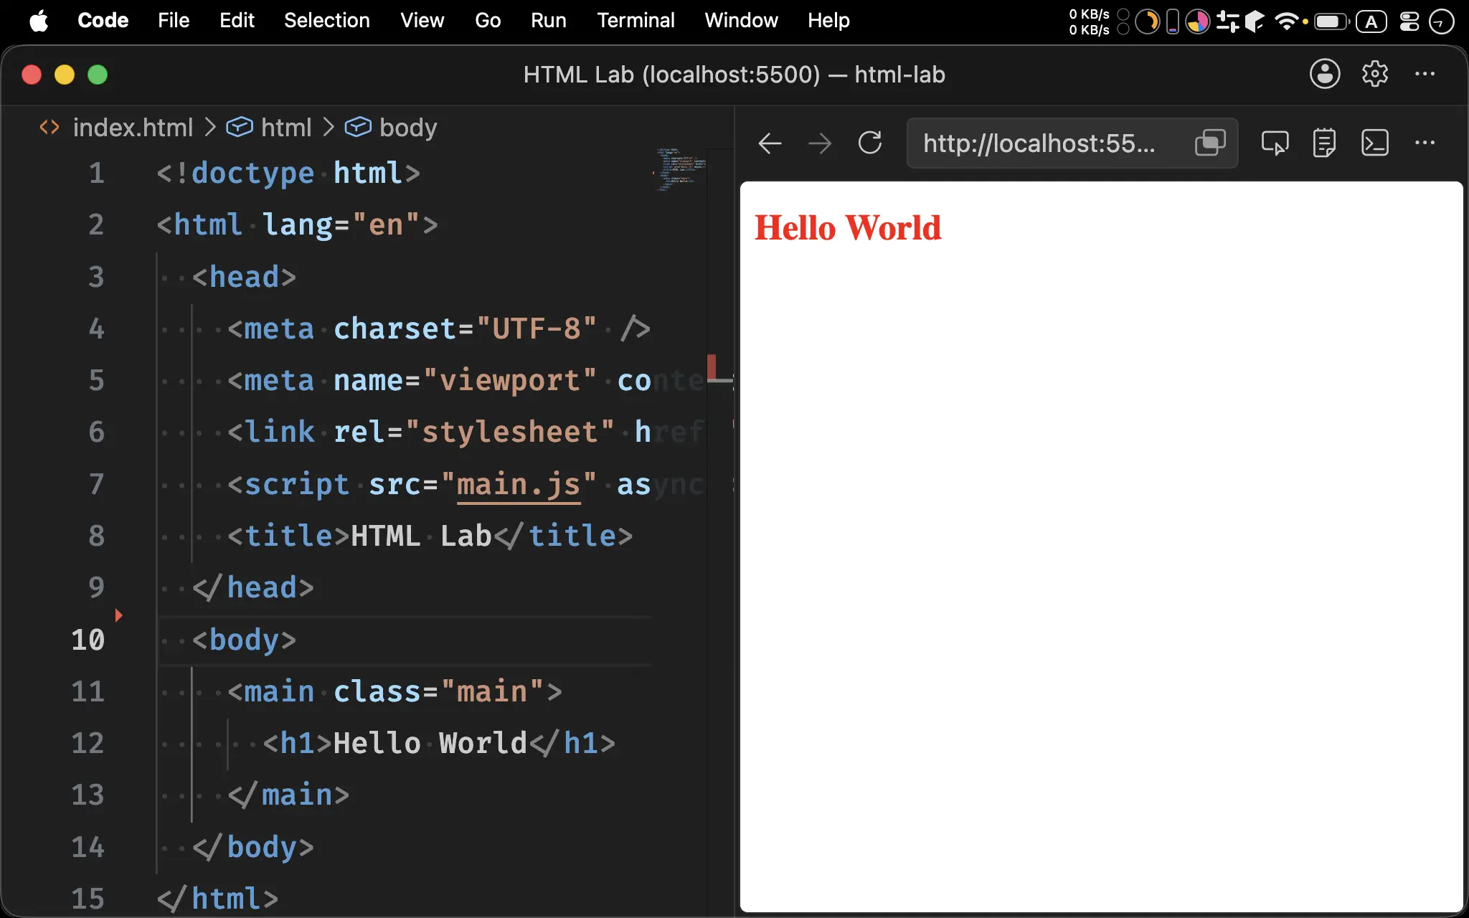1469x918 pixels.
Task: Go back in the browser preview
Action: [x=770, y=143]
